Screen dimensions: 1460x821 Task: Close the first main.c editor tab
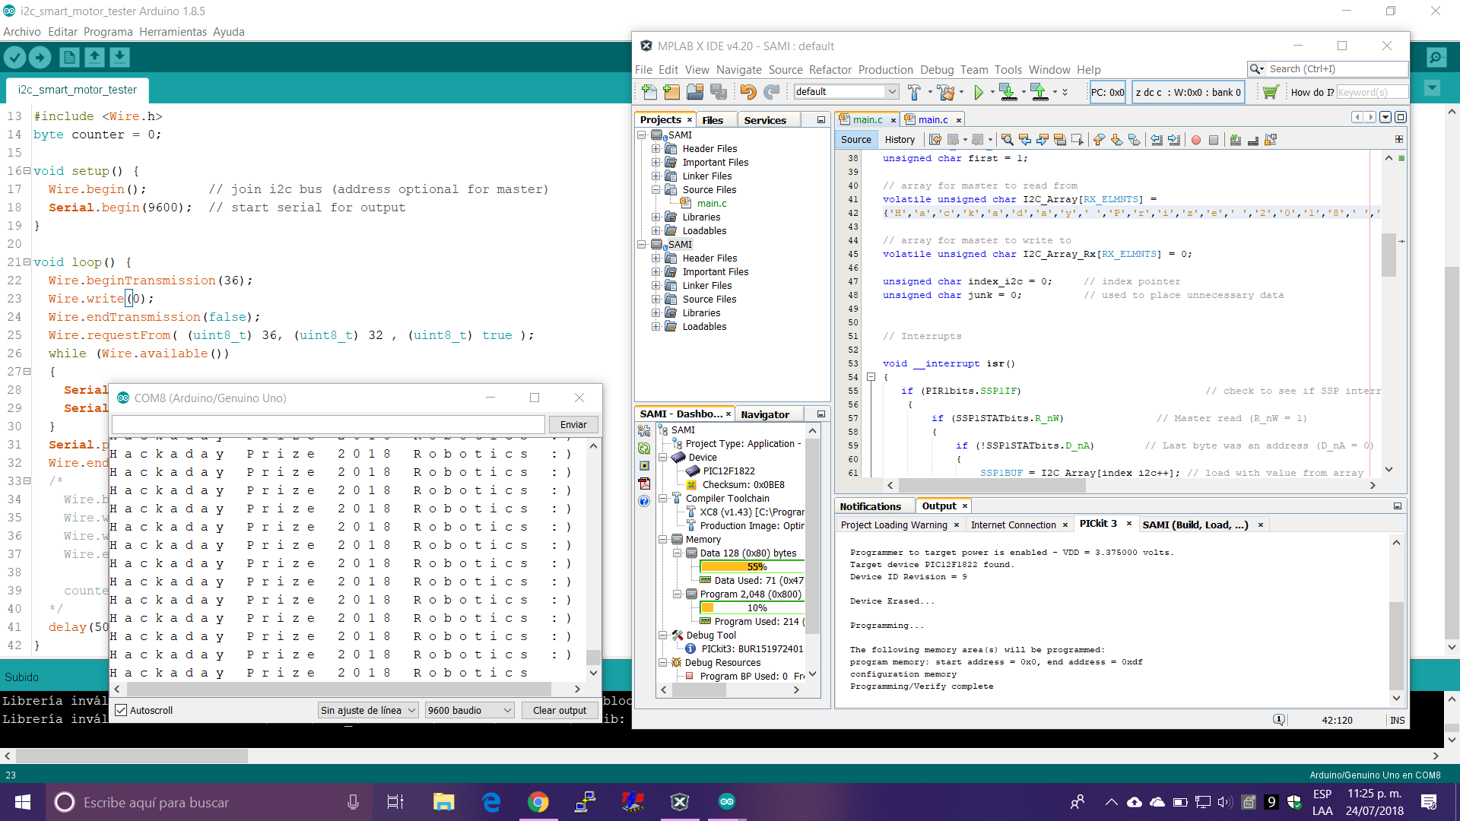[x=893, y=120]
